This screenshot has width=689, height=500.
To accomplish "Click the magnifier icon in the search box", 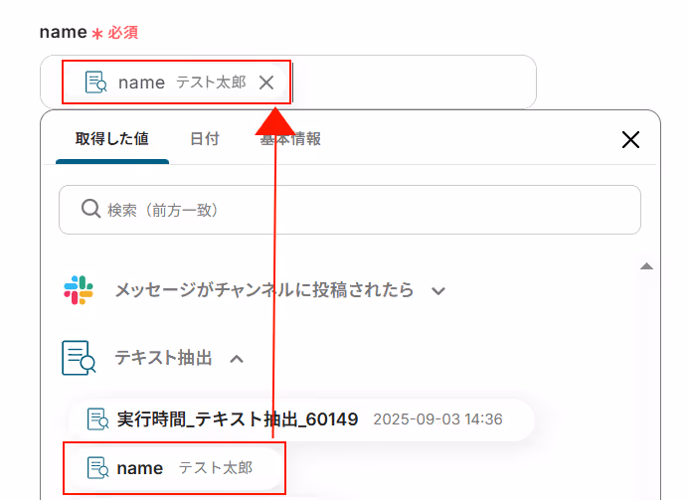I will 90,209.
